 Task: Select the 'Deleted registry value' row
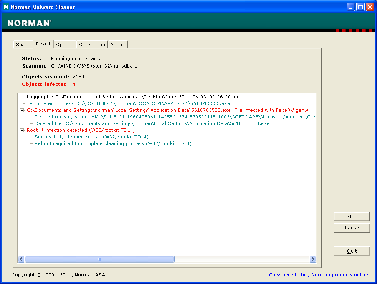175,117
